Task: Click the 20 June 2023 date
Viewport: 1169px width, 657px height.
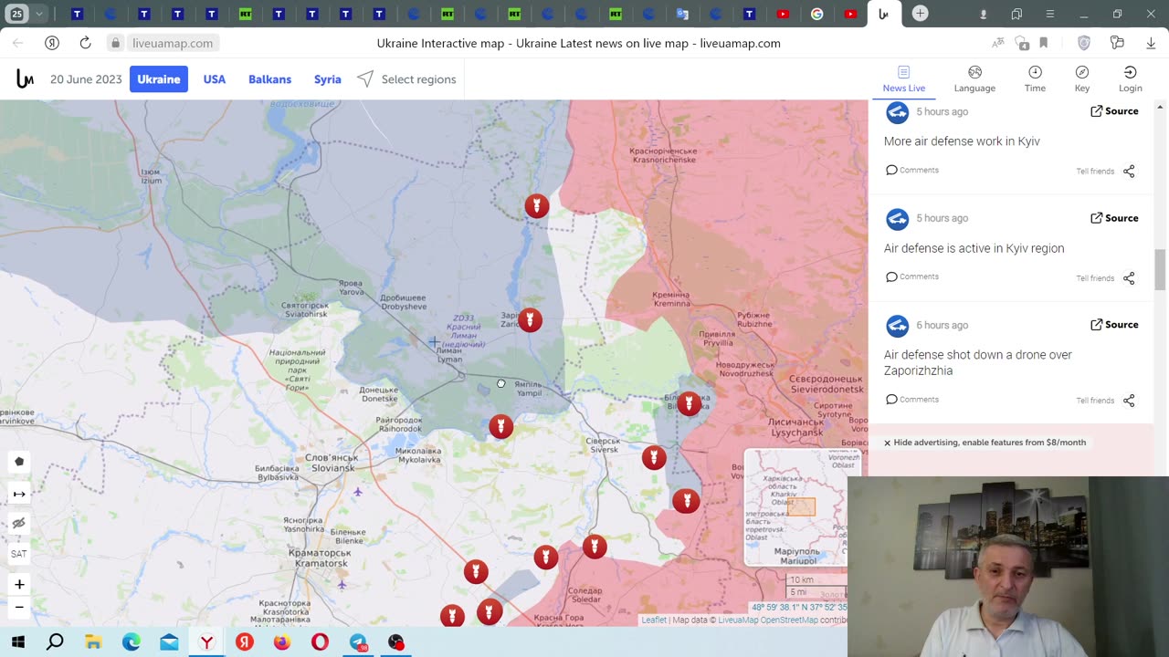Action: (x=86, y=79)
